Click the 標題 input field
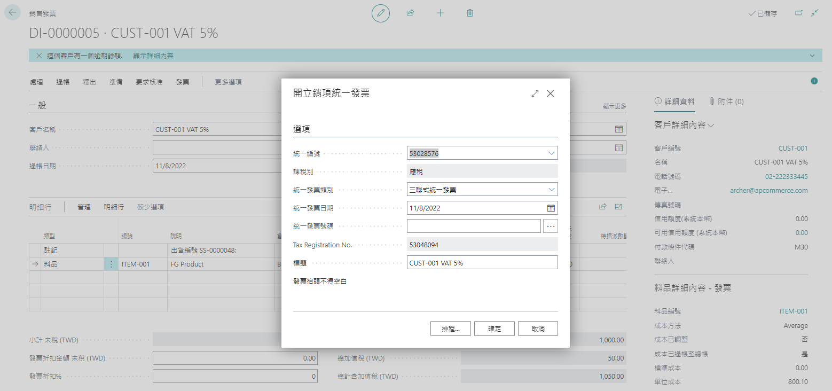Viewport: 832px width, 391px height. [x=482, y=262]
